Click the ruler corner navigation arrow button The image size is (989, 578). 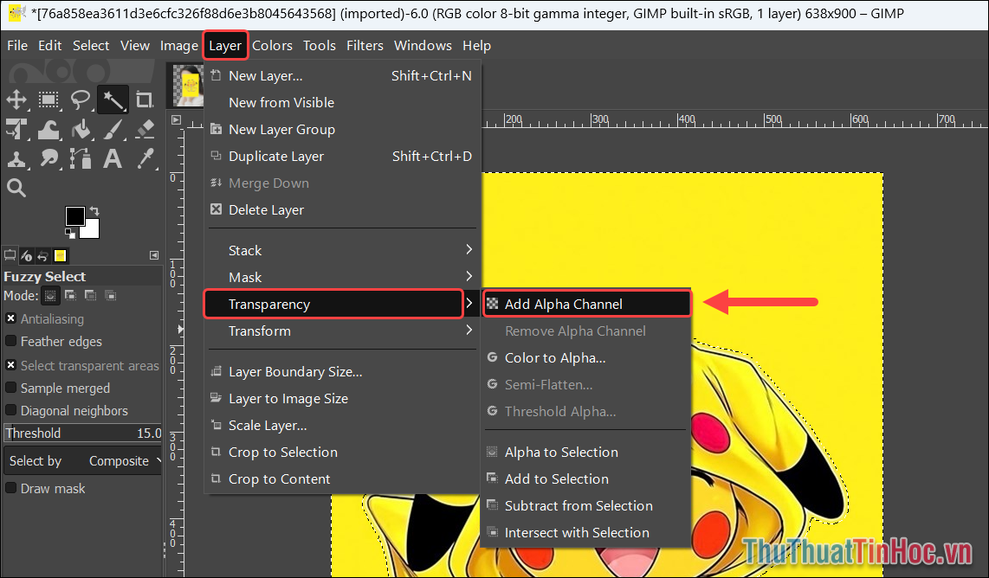coord(176,119)
